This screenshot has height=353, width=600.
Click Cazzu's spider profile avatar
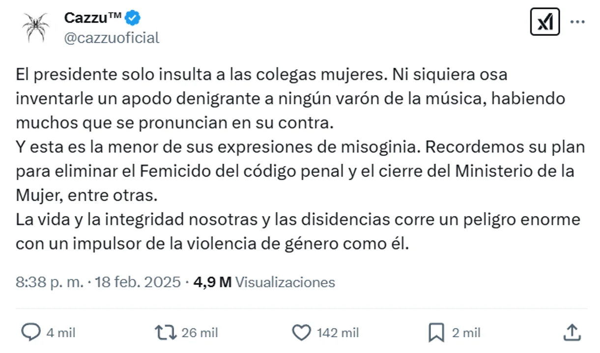coord(36,27)
